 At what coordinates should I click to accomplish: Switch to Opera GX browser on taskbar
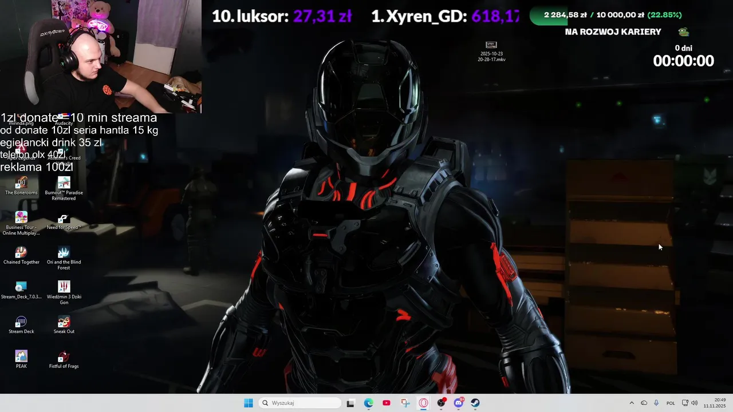(x=423, y=403)
